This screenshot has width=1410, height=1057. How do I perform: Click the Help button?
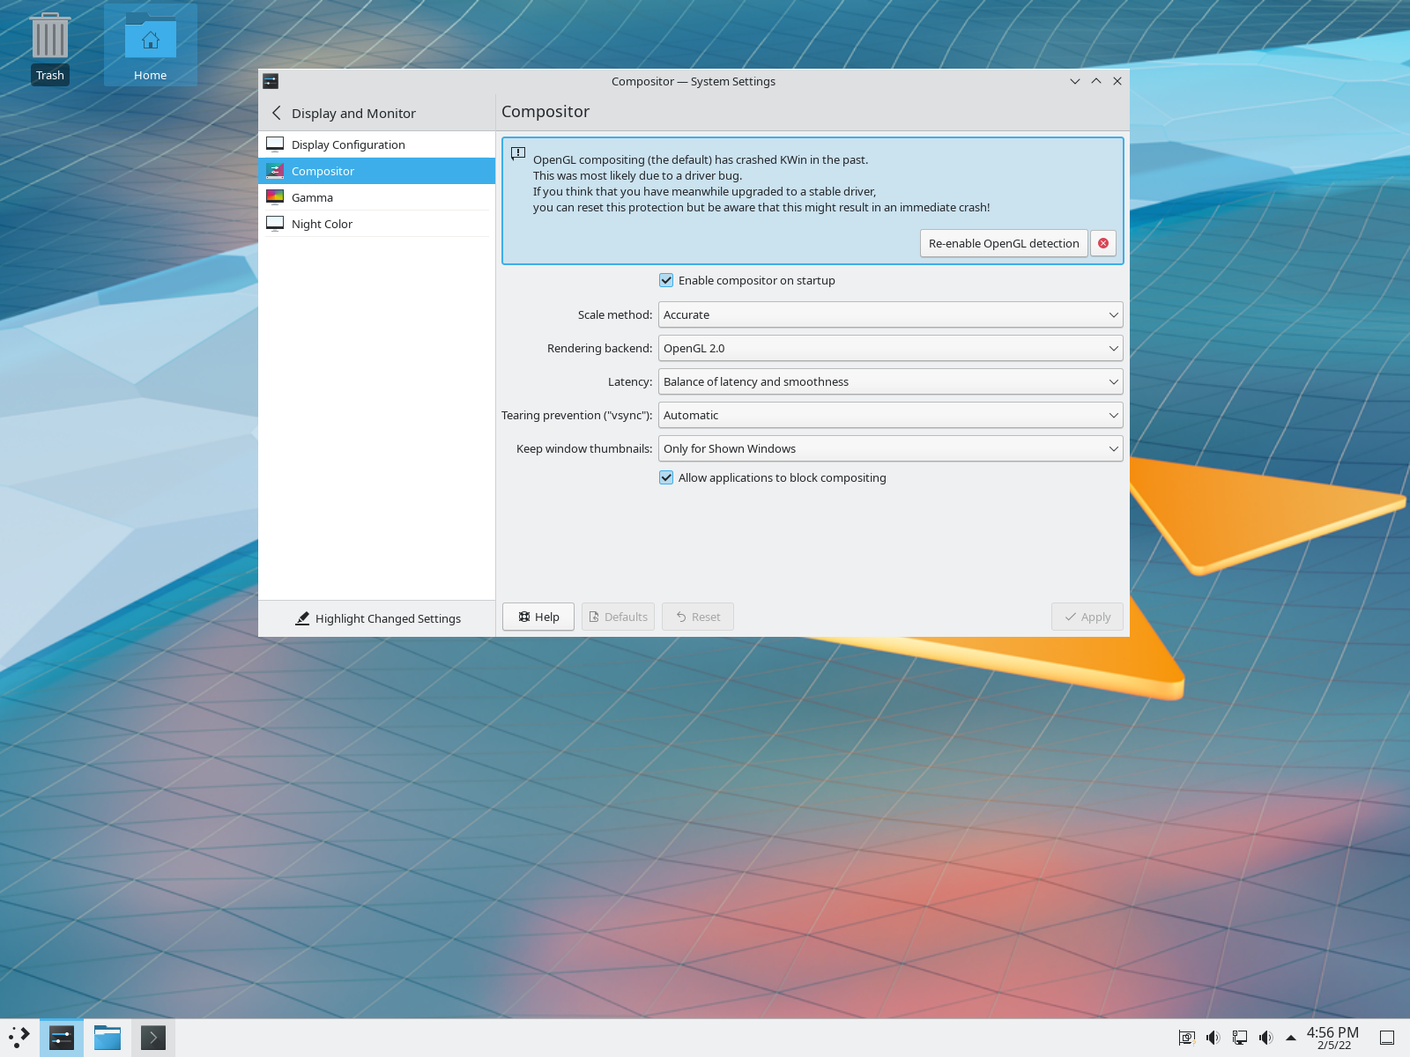pos(538,617)
